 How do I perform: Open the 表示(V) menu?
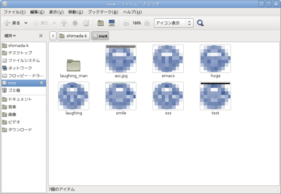point(56,12)
